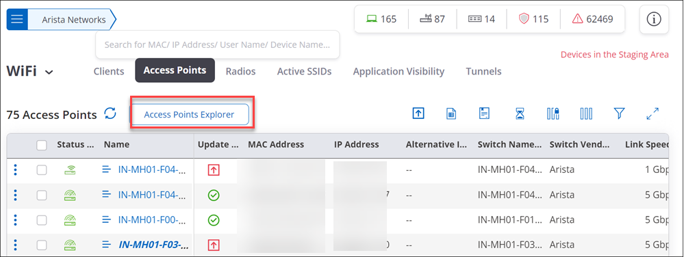Screen dimensions: 684x257
Task: Open the information circle icon
Action: (x=654, y=20)
